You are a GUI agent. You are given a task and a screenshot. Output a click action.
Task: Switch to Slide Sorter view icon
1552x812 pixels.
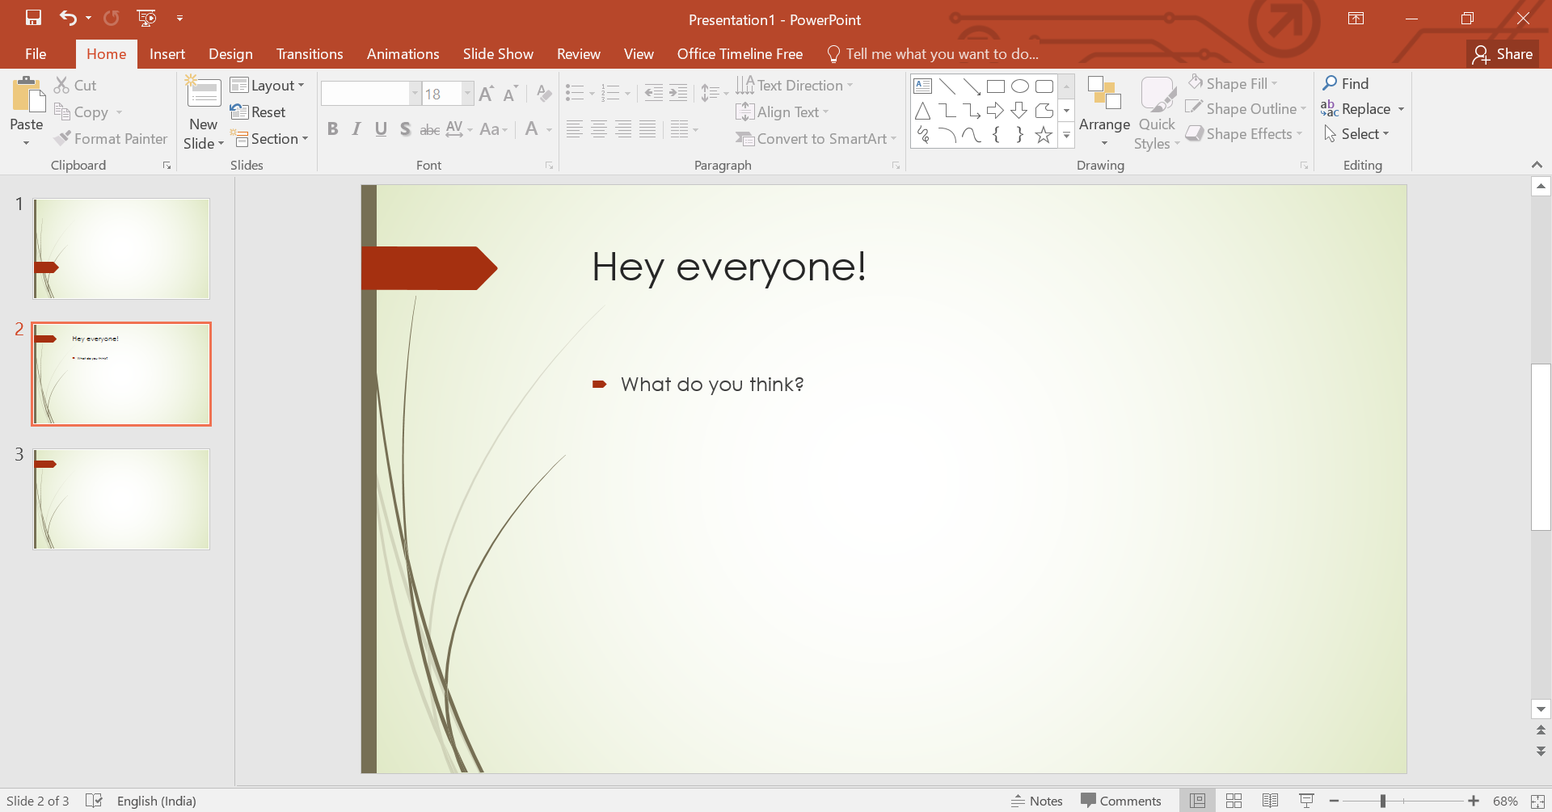pos(1234,801)
